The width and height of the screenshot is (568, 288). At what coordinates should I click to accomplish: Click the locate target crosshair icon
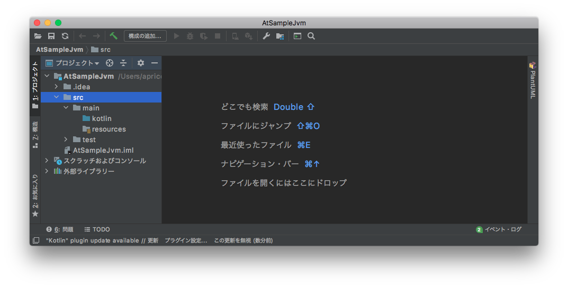click(x=110, y=63)
